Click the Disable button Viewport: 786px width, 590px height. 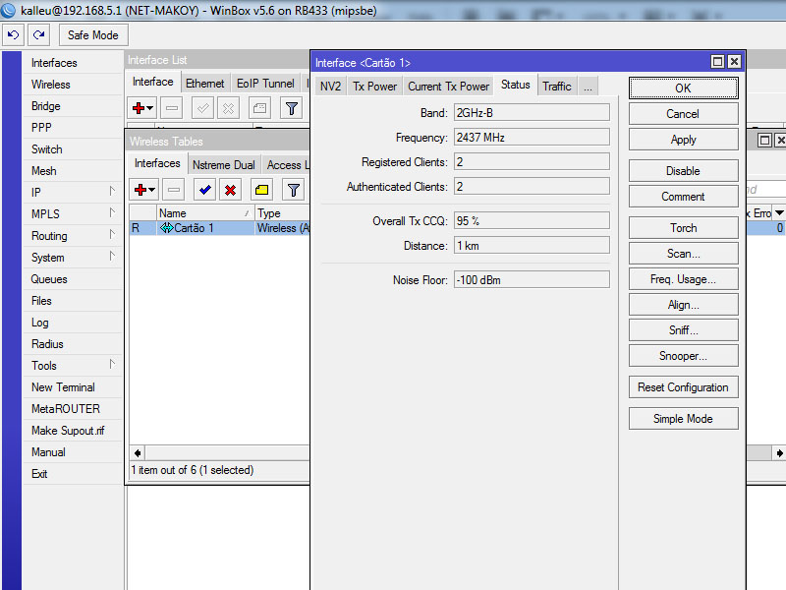tap(683, 171)
